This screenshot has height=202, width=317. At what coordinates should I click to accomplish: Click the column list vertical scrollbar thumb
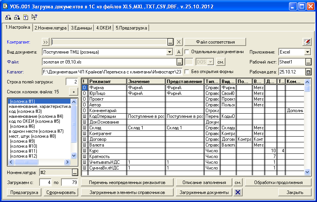74,124
